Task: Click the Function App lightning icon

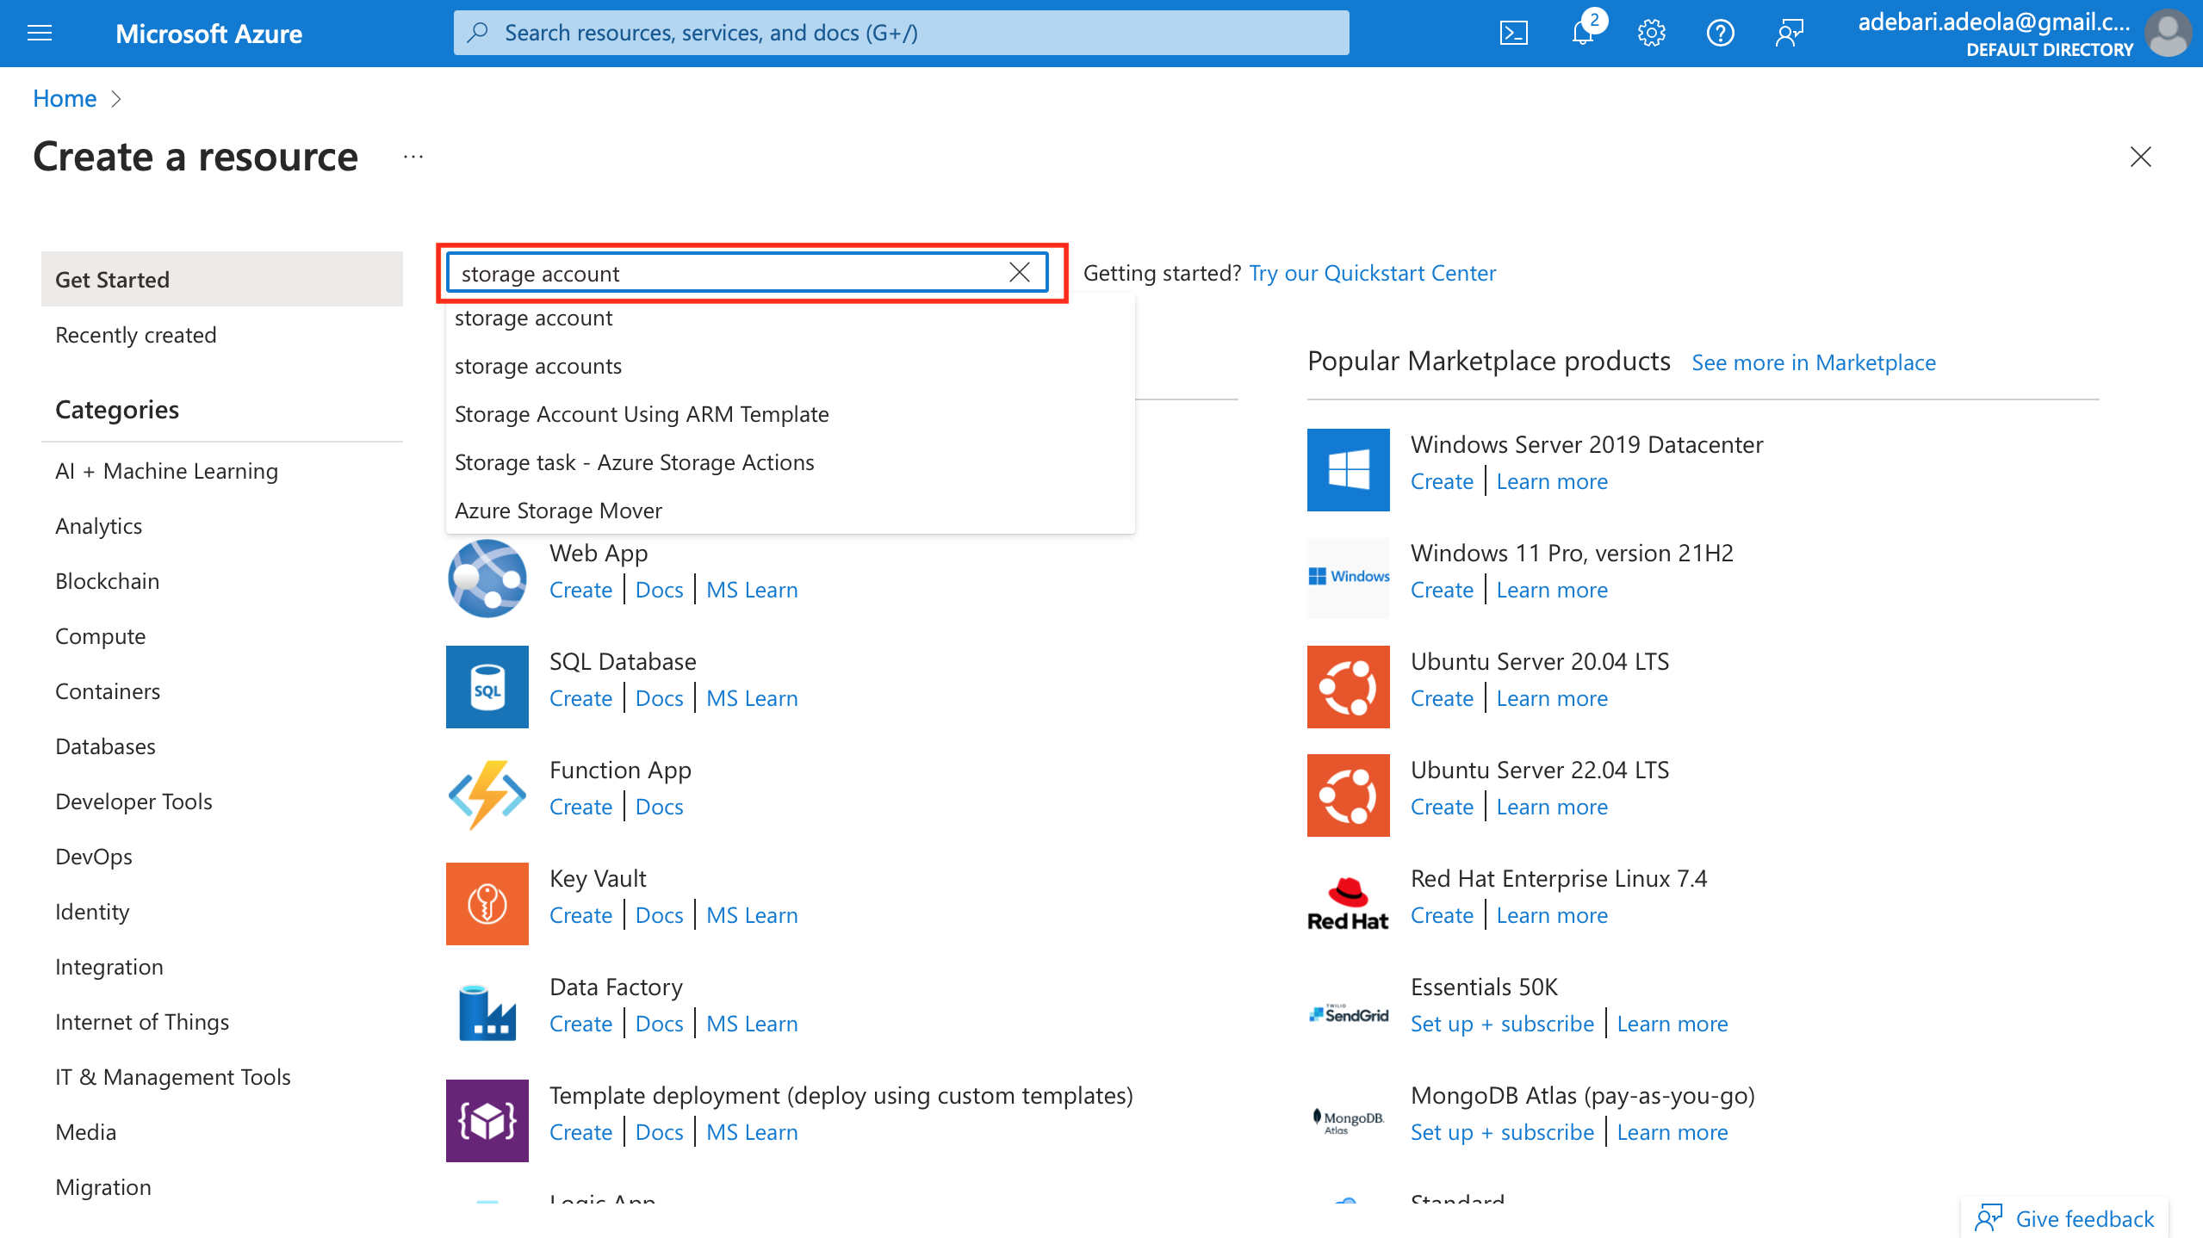Action: 487,795
